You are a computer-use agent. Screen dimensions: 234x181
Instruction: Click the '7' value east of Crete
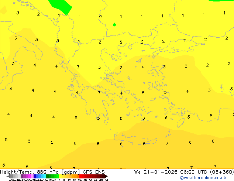click(x=167, y=143)
